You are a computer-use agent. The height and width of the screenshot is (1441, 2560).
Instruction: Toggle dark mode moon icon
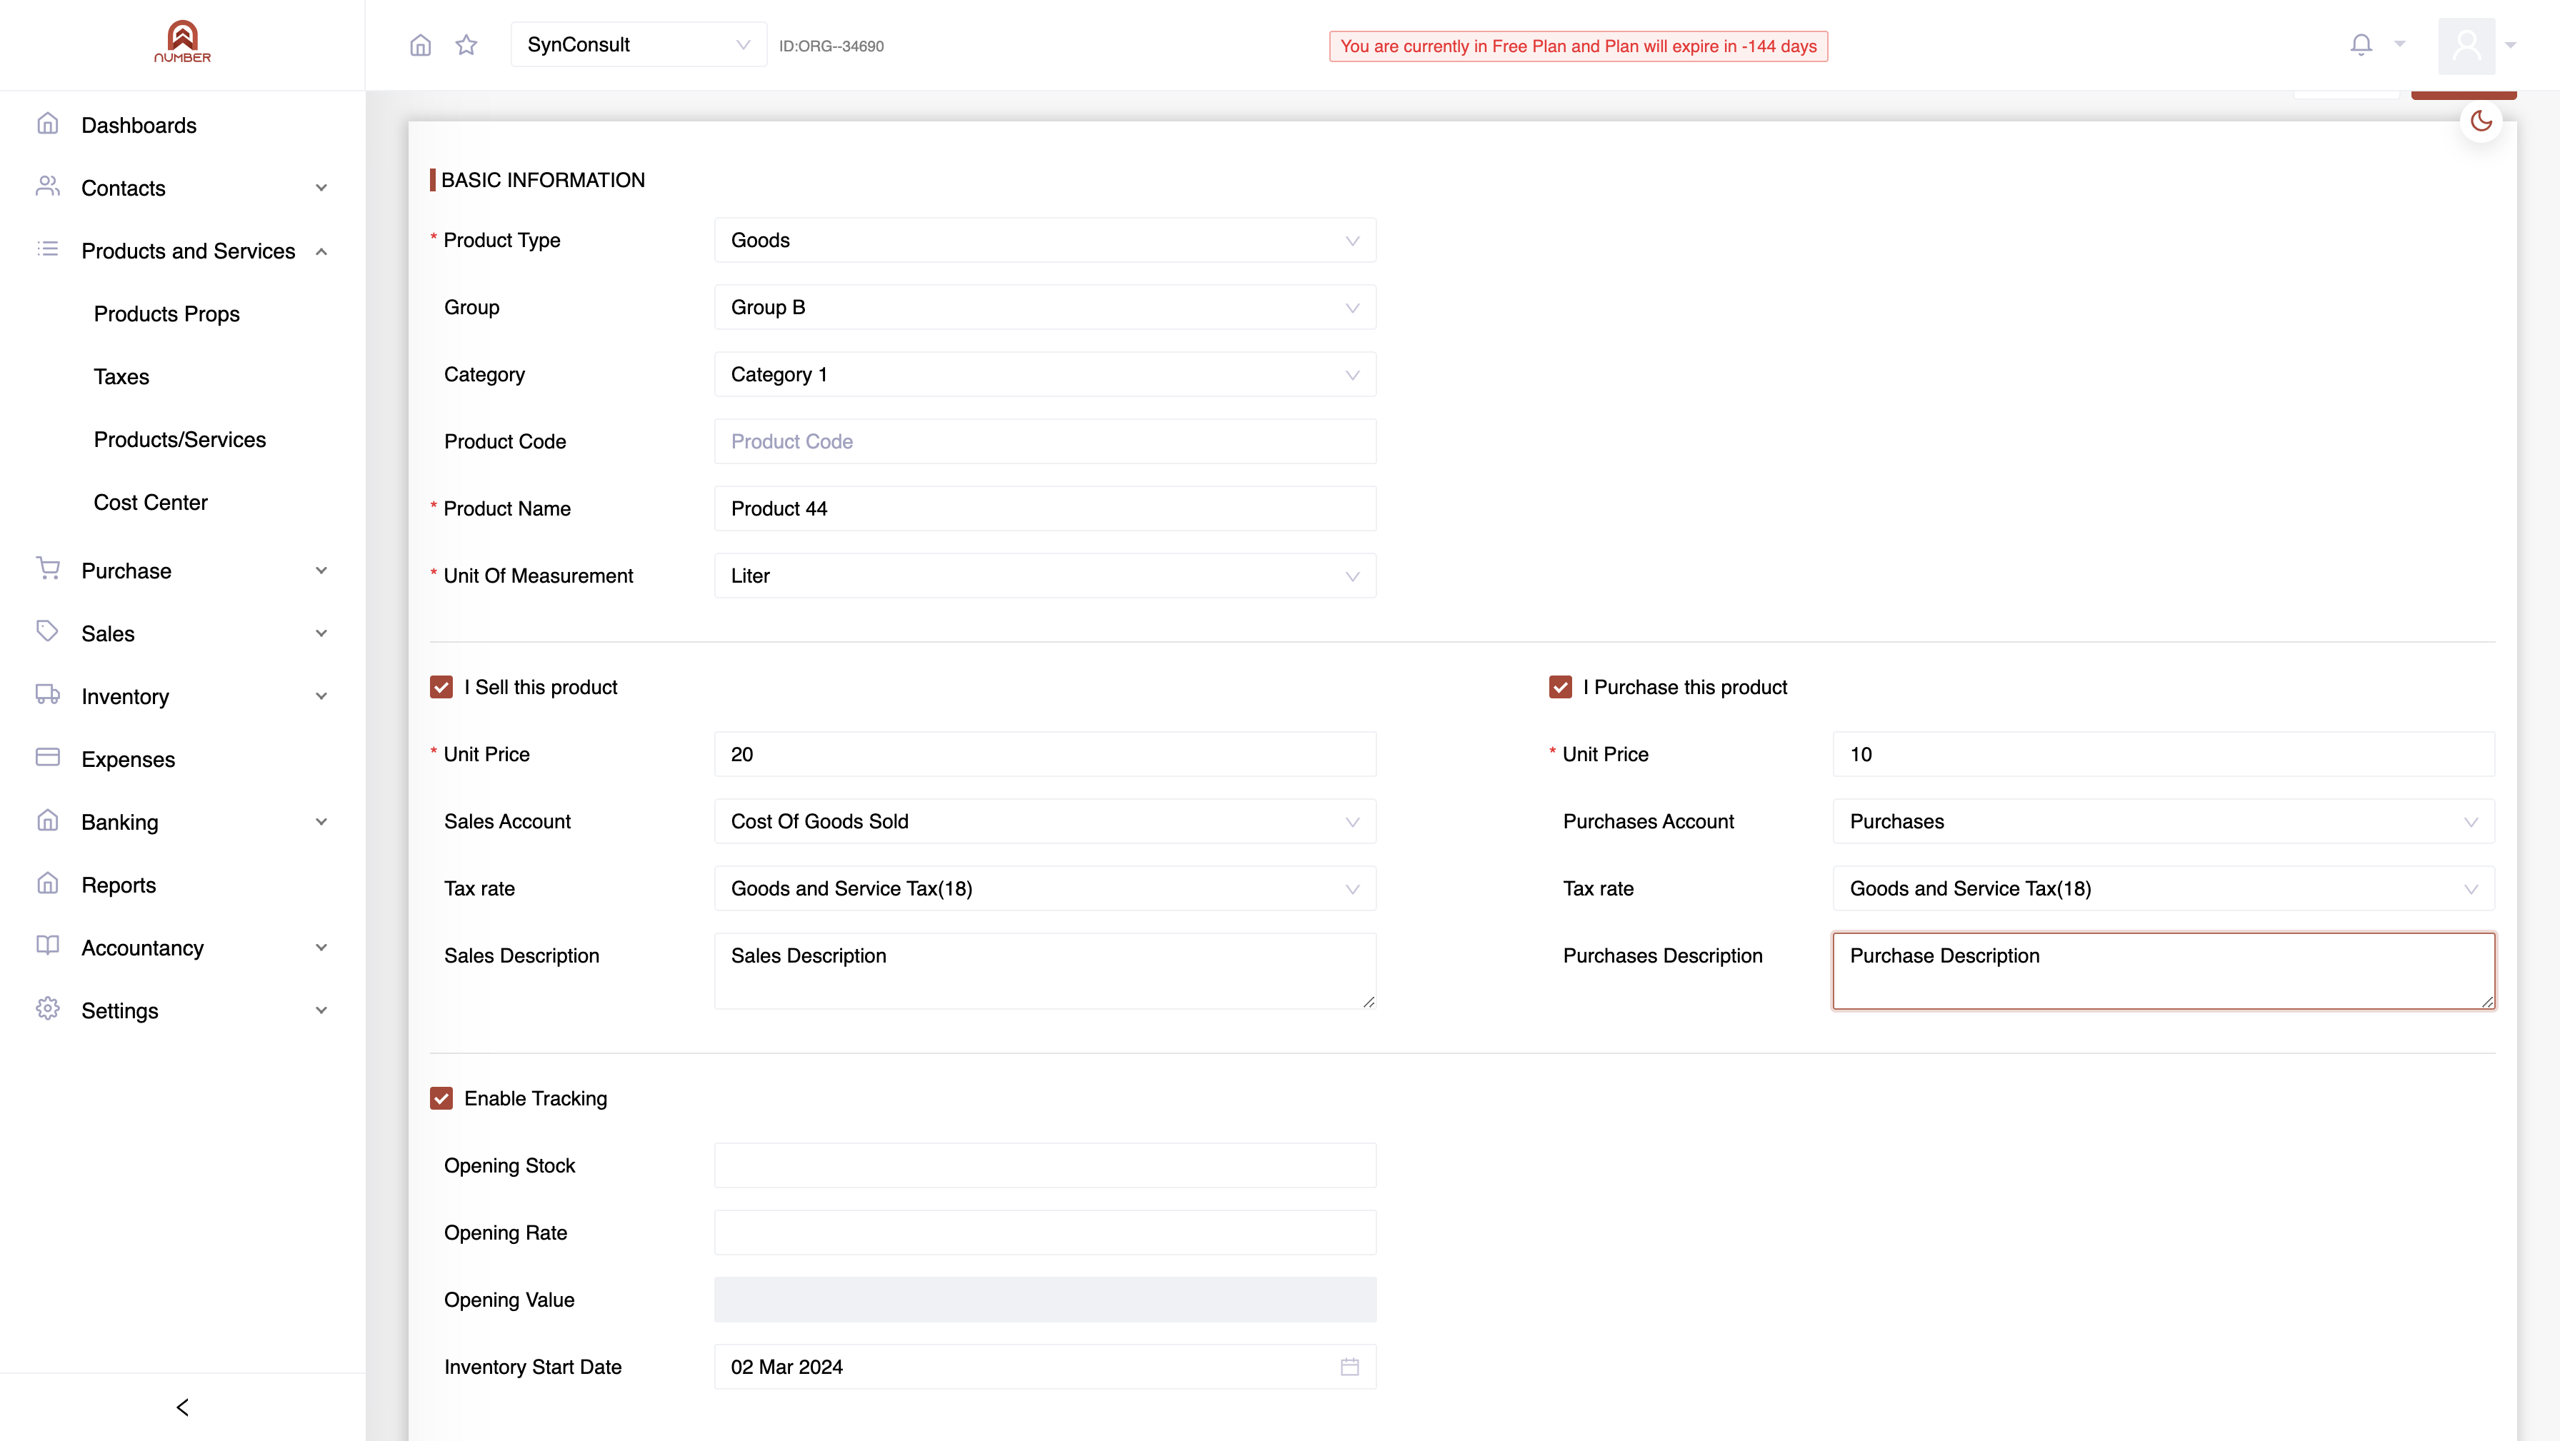coord(2481,121)
